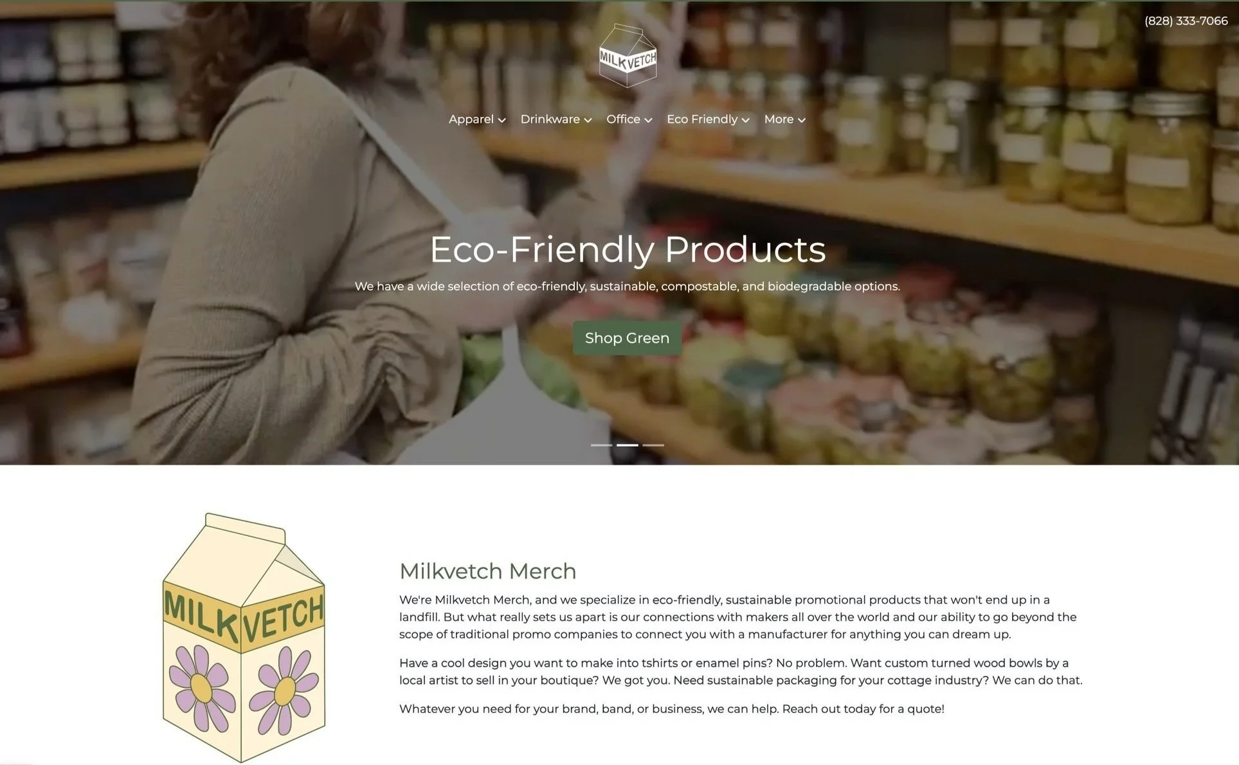Open the Office menu item
The image size is (1239, 765).
629,120
